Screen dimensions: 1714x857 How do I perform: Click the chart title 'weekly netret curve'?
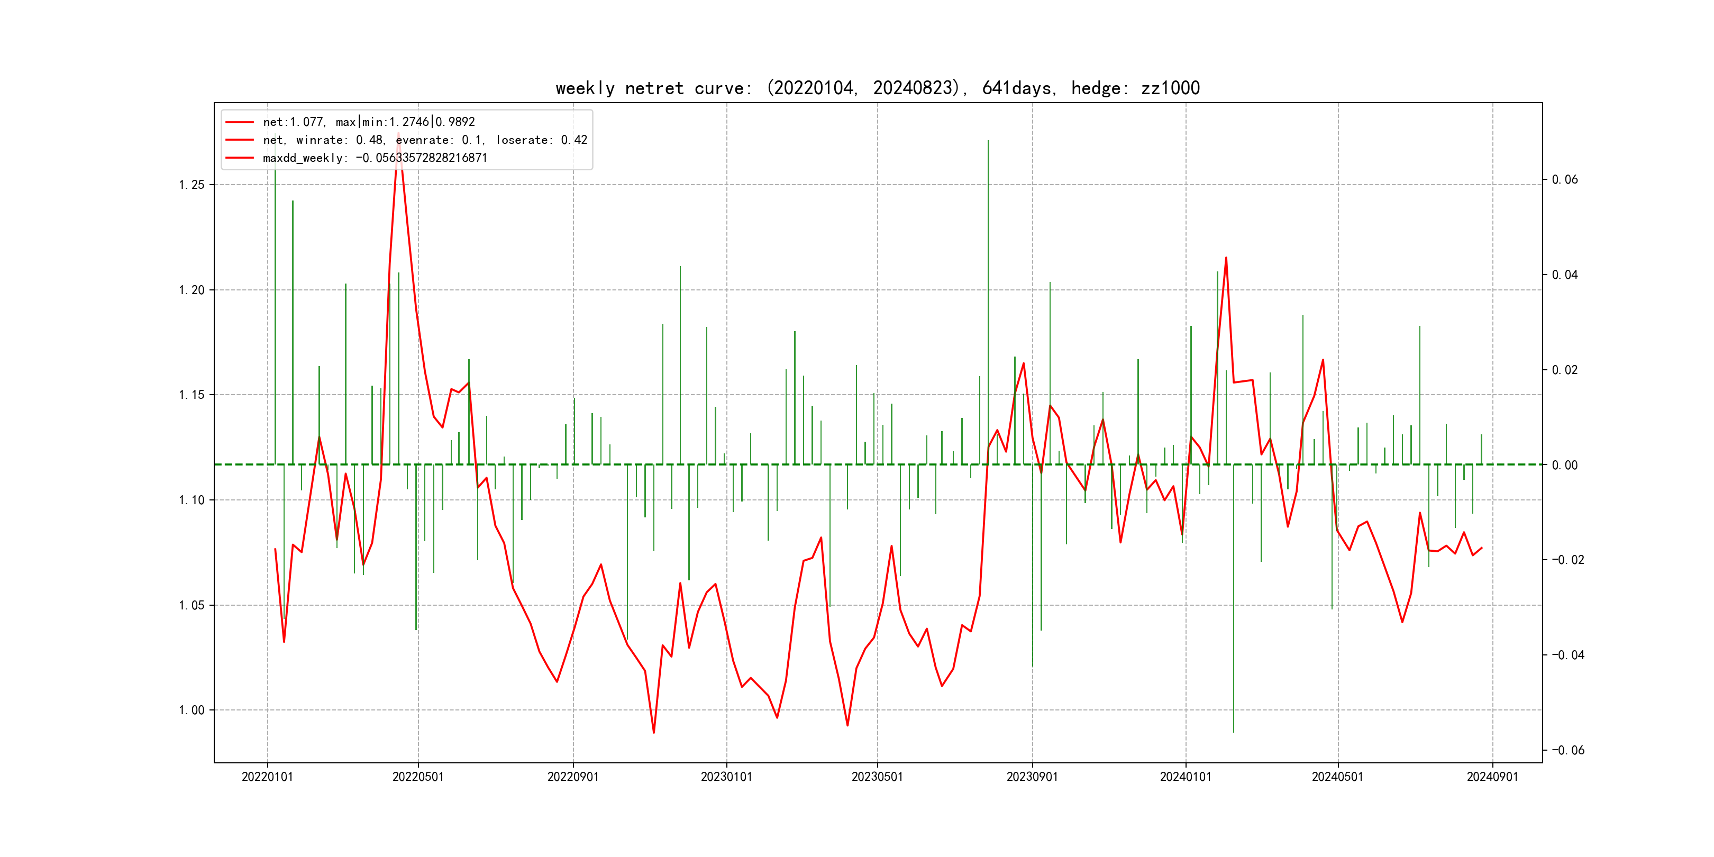[877, 88]
